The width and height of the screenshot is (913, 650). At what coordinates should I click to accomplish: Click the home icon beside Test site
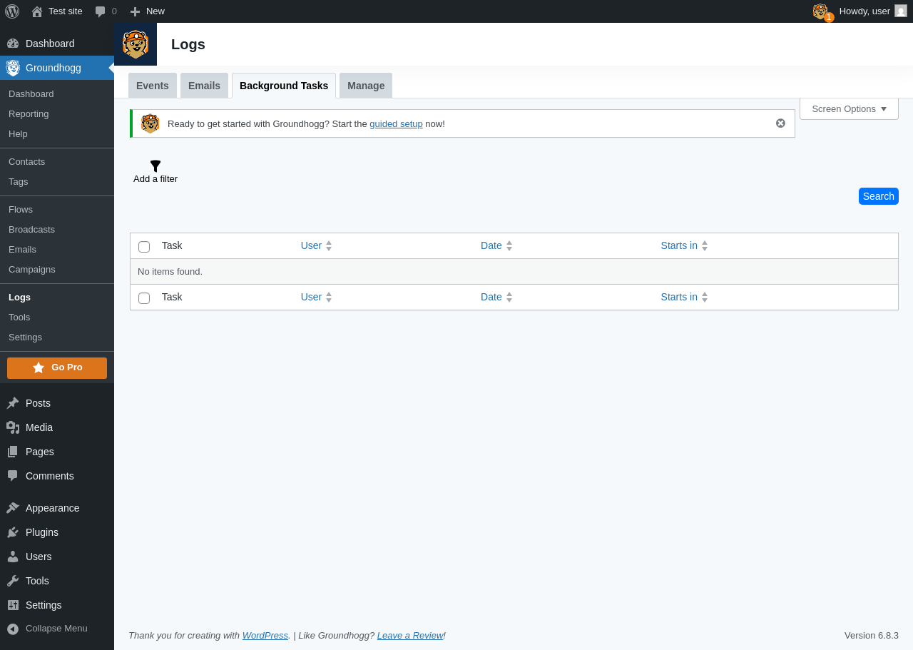click(x=37, y=11)
